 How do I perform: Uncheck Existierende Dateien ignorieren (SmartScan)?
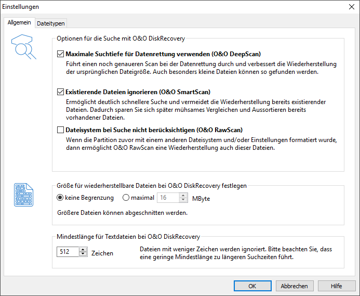click(60, 92)
